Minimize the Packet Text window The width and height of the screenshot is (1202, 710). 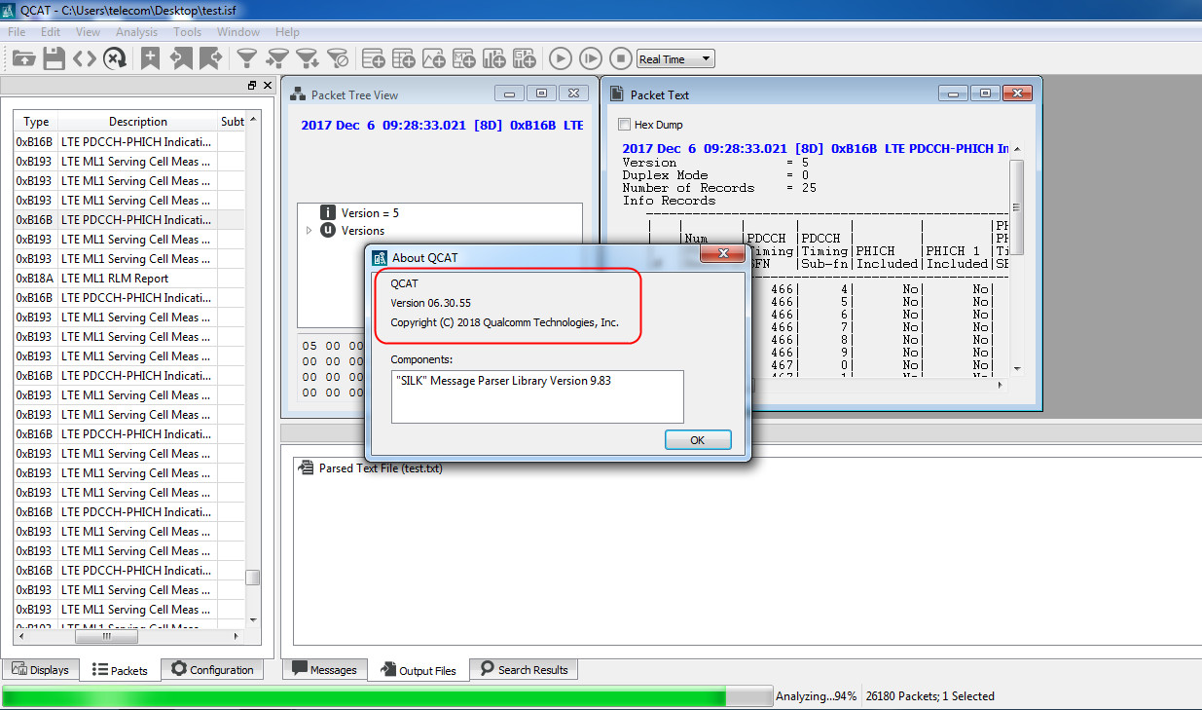(954, 93)
